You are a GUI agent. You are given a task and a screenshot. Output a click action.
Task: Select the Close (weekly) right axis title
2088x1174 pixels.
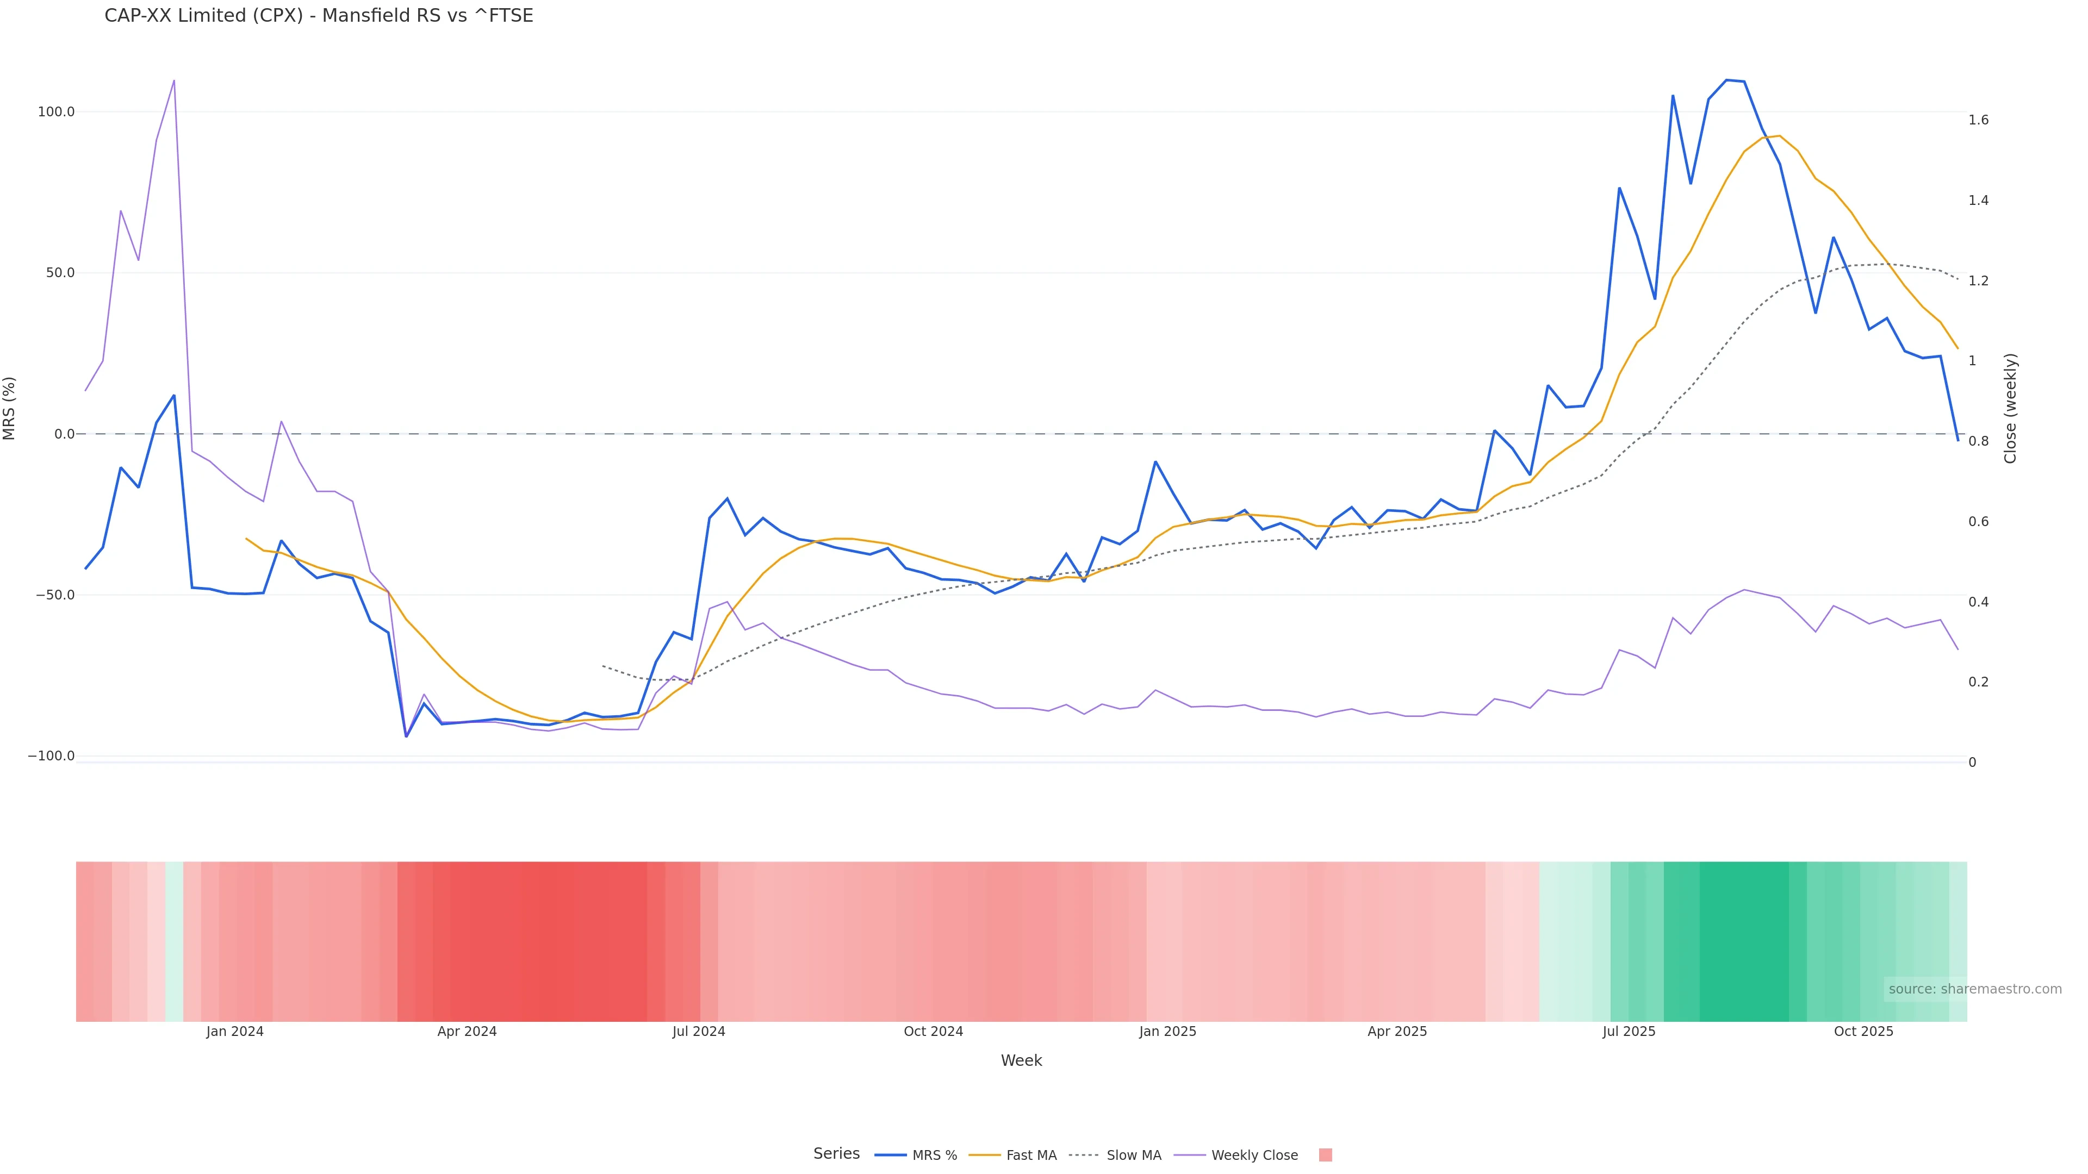[x=2009, y=408]
